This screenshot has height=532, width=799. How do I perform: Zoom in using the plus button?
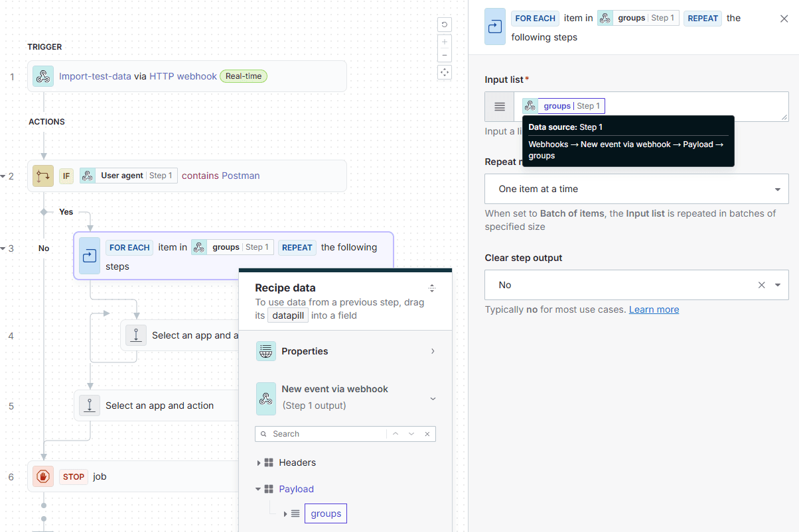click(x=444, y=40)
